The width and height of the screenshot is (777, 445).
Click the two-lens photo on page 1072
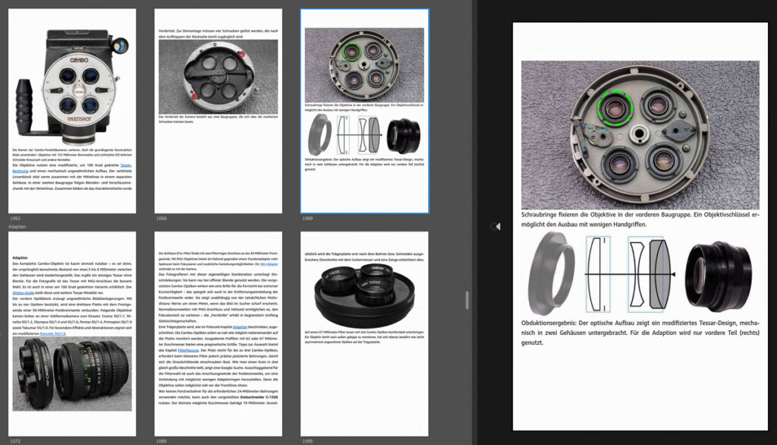72,374
